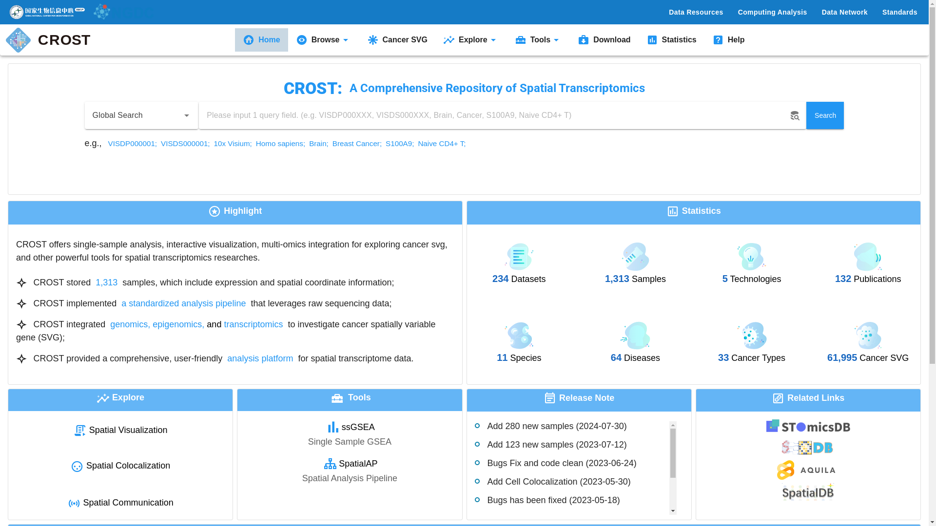Open Computing Analysis in top bar
Screen dimensions: 936x526
(x=772, y=12)
